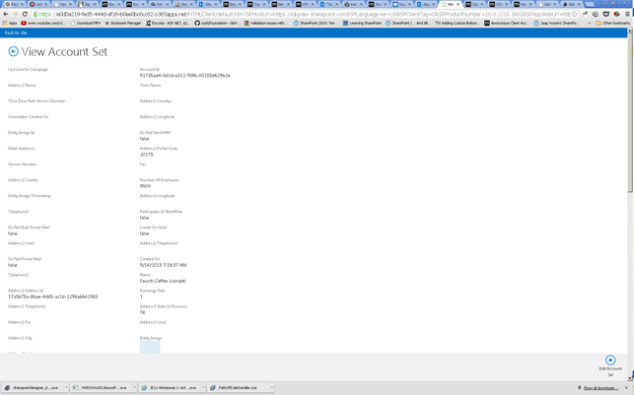634x395 pixels.
Task: Click the Chrome menu icon
Action: (627, 14)
